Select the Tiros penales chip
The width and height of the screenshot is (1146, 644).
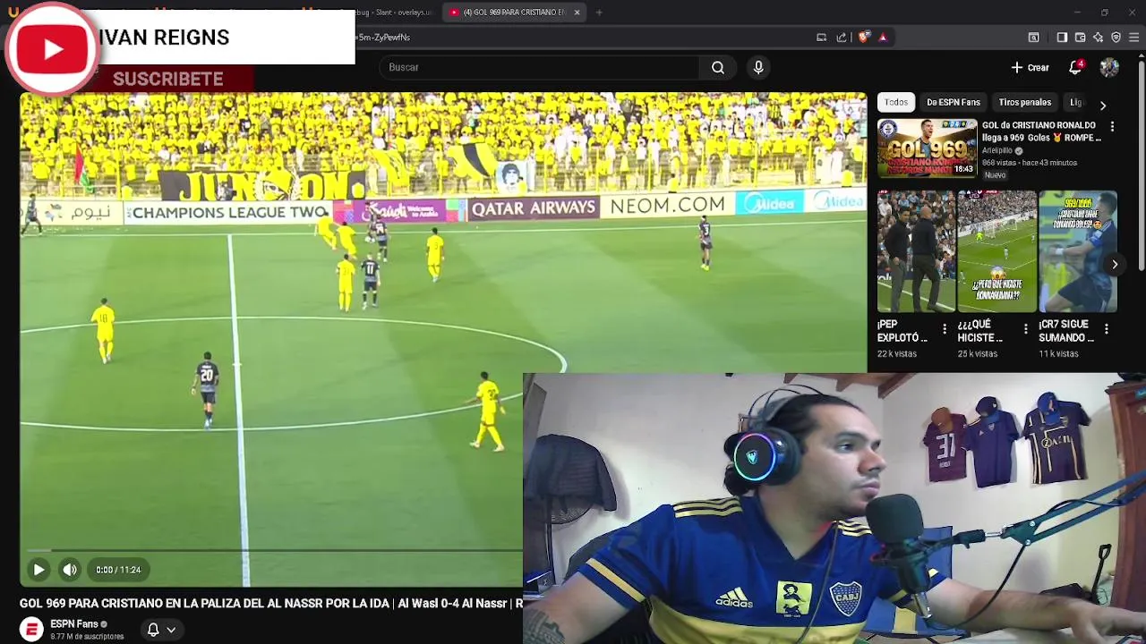click(1024, 102)
